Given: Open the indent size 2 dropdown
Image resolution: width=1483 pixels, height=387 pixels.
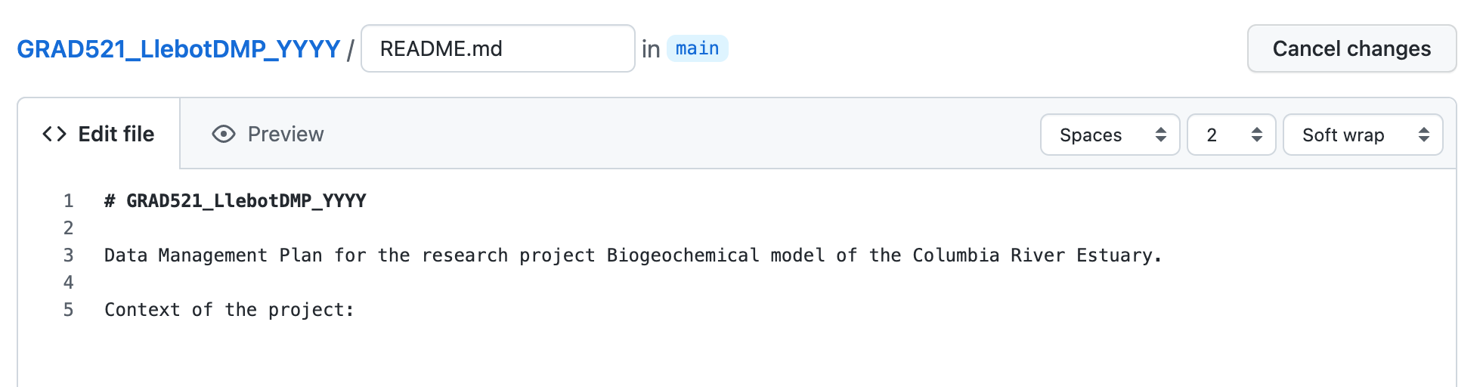Looking at the screenshot, I should (x=1231, y=135).
